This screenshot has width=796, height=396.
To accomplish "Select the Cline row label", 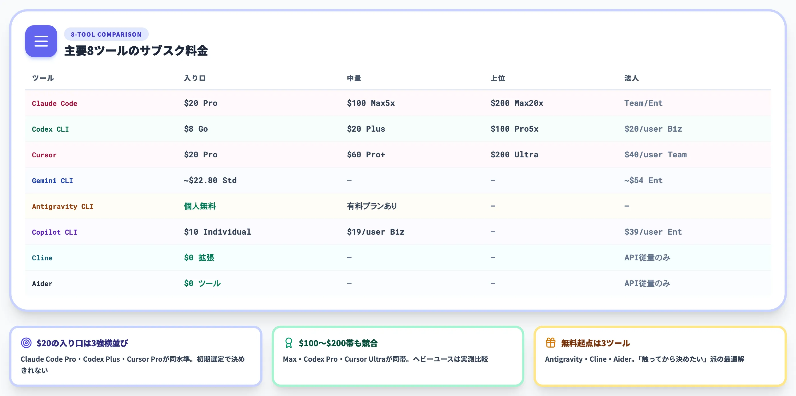I will pos(42,258).
